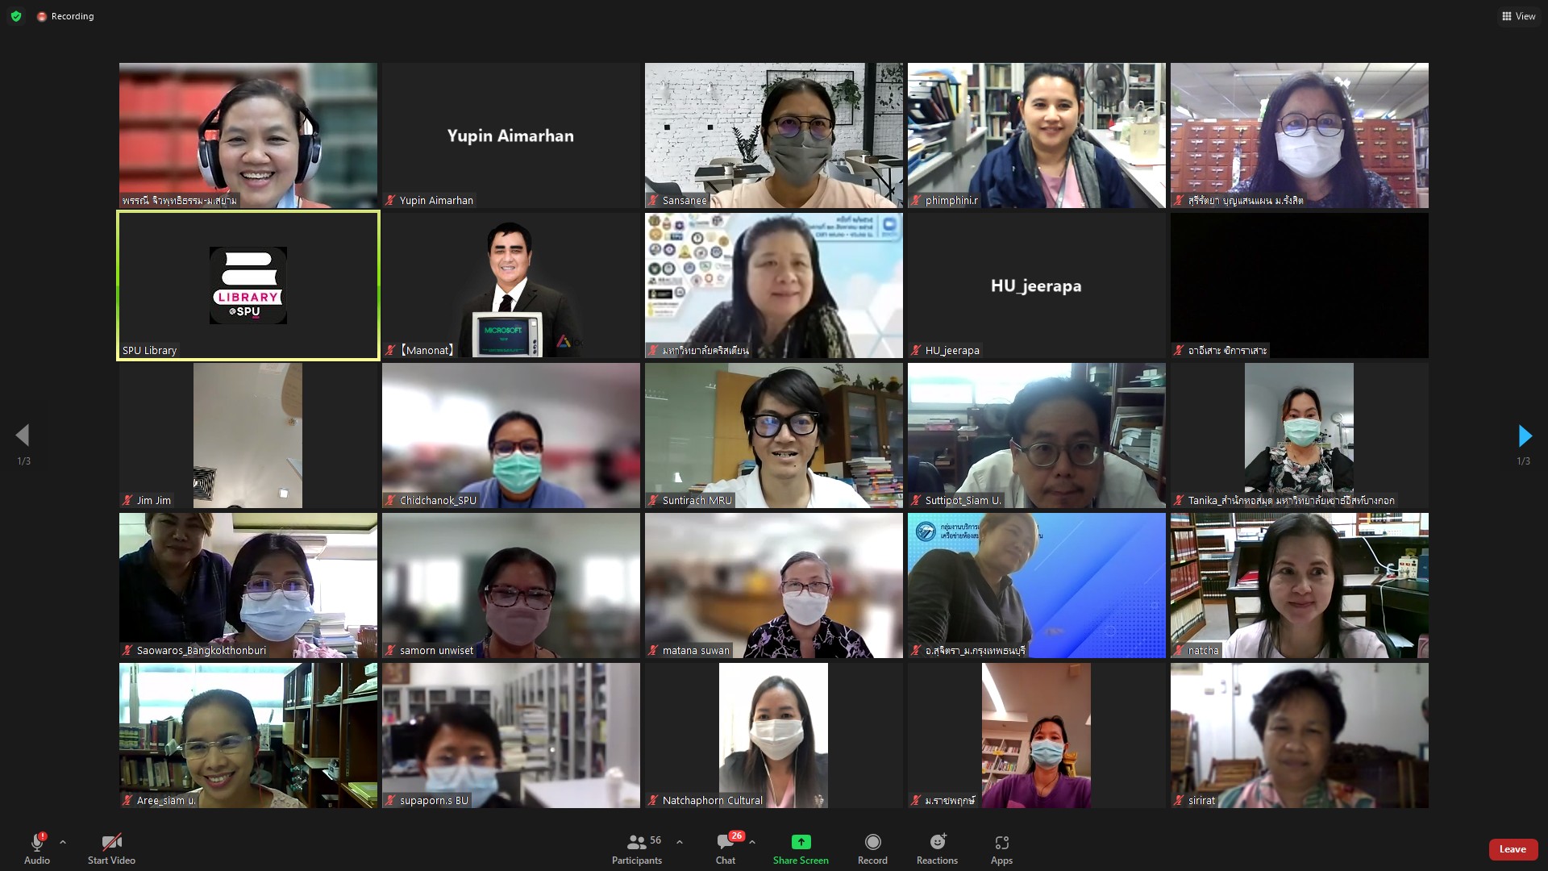Select the HU_jeerapa participant tile

click(x=1037, y=285)
